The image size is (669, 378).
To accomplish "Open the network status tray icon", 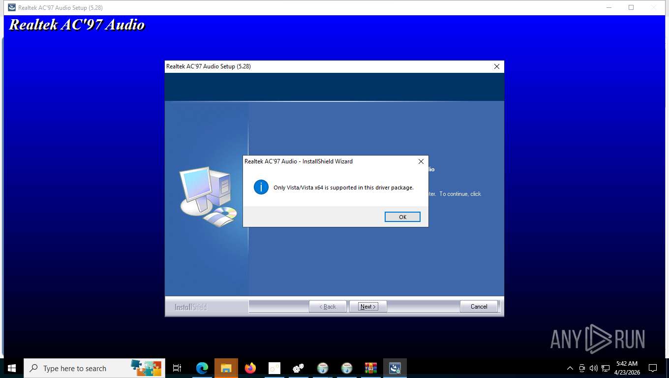I will pyautogui.click(x=605, y=368).
